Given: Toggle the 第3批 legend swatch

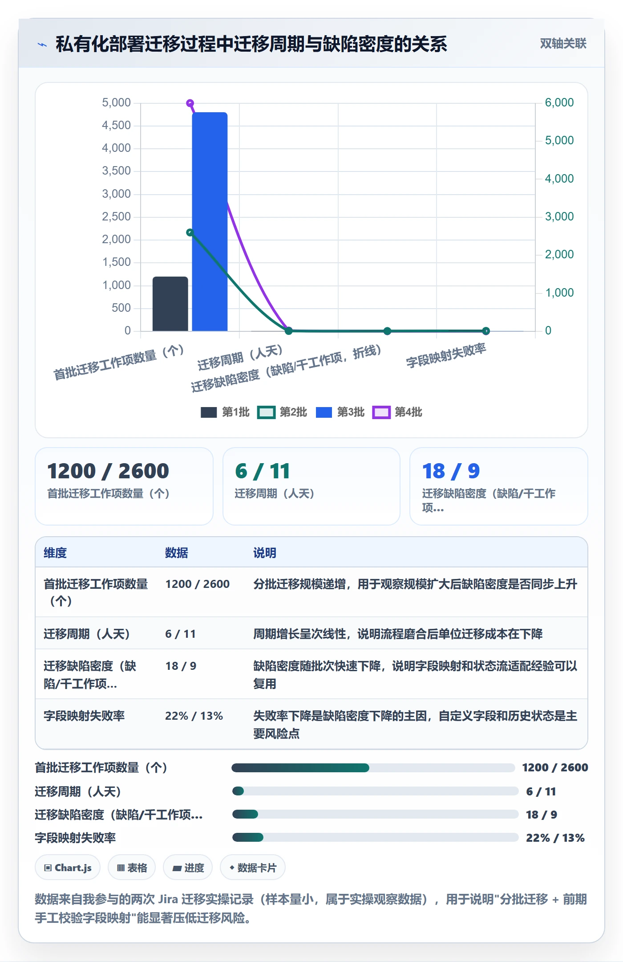Looking at the screenshot, I should (324, 412).
